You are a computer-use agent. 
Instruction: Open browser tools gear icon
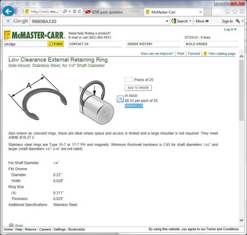pos(242,12)
